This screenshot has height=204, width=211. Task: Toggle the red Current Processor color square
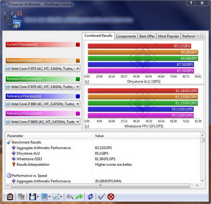pos(78,44)
